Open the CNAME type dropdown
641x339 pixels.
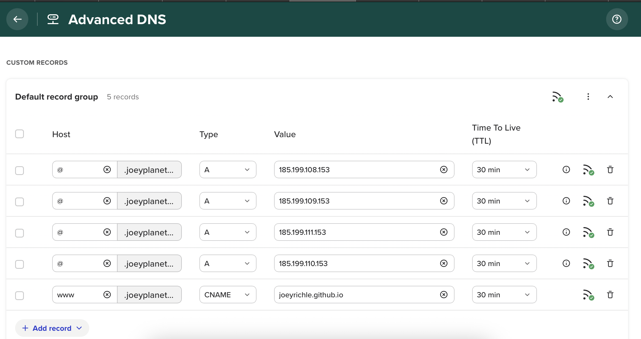tap(228, 295)
